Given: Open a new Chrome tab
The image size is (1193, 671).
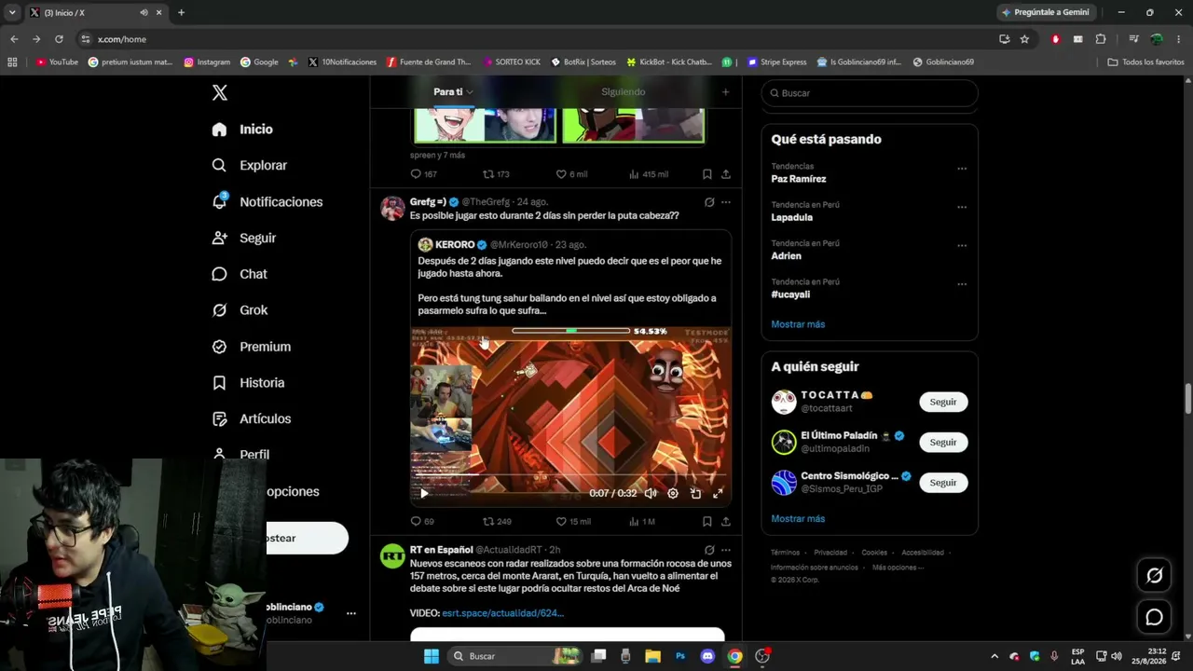Looking at the screenshot, I should pos(181,12).
